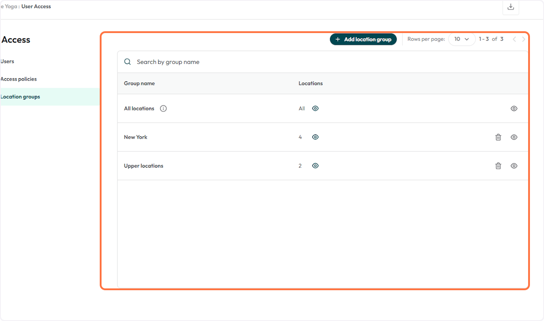Open the rows per page dropdown
This screenshot has width=544, height=321.
pos(461,39)
